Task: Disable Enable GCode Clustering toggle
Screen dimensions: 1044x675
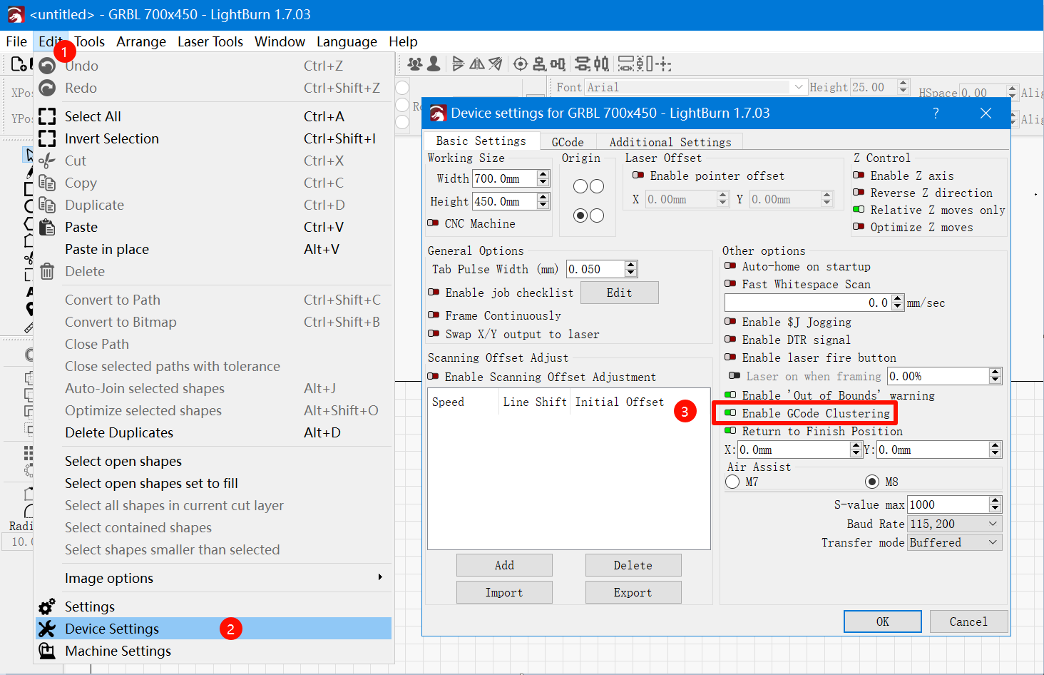Action: tap(730, 413)
